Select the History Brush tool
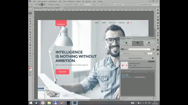The width and height of the screenshot is (188, 105). coord(30,35)
